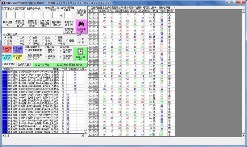Click the cyan 显示所选类公式 button
This screenshot has height=147, width=247.
pyautogui.click(x=6, y=58)
